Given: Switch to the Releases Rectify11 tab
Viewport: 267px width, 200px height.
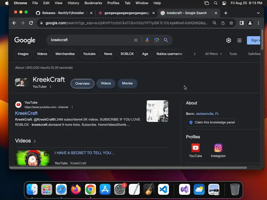Looking at the screenshot, I should [63, 13].
